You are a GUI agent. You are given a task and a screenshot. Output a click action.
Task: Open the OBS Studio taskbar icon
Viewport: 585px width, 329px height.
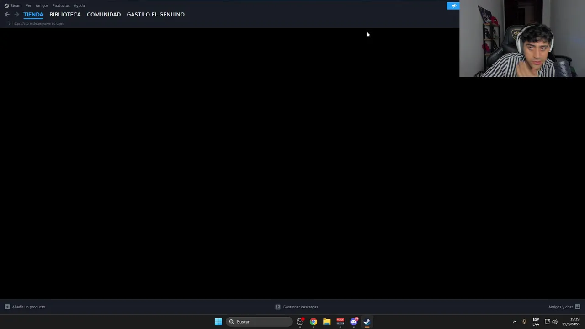(300, 322)
